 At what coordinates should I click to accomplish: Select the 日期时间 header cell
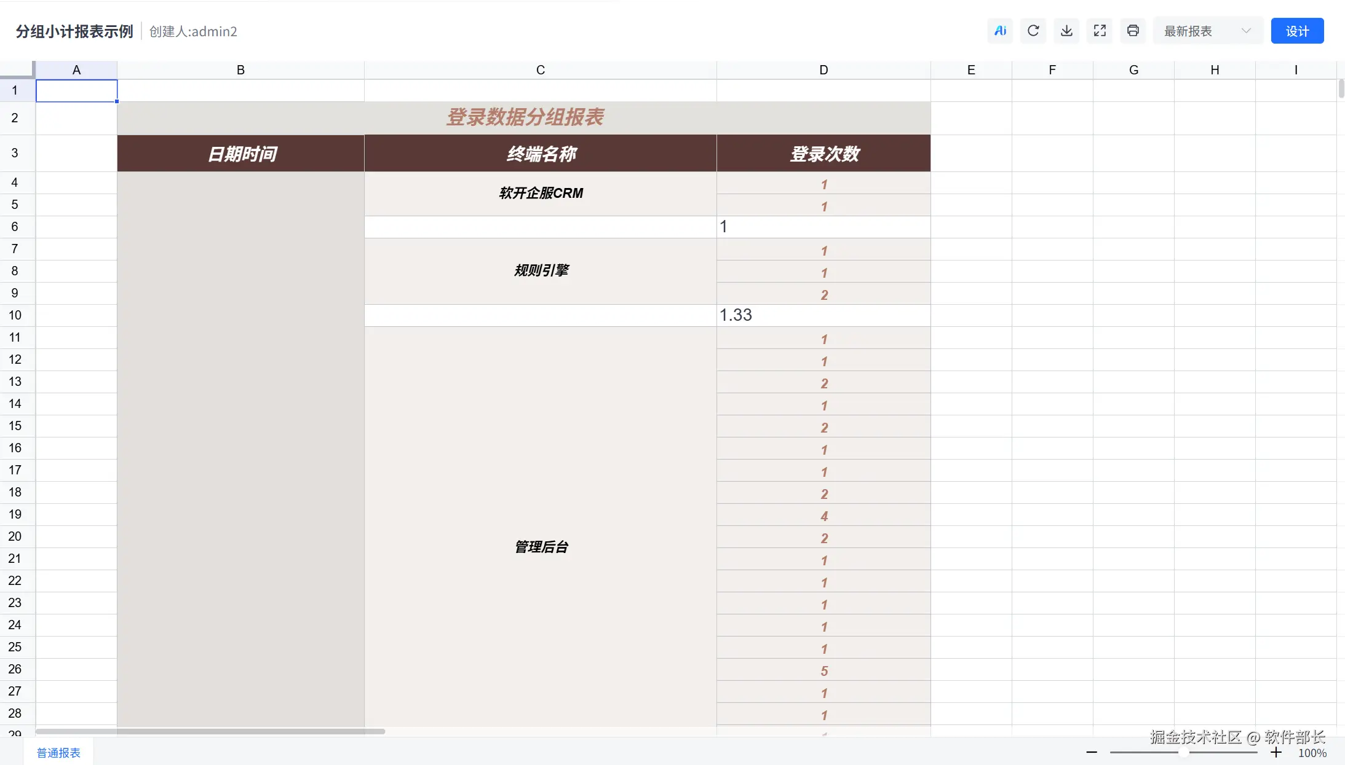pos(240,154)
